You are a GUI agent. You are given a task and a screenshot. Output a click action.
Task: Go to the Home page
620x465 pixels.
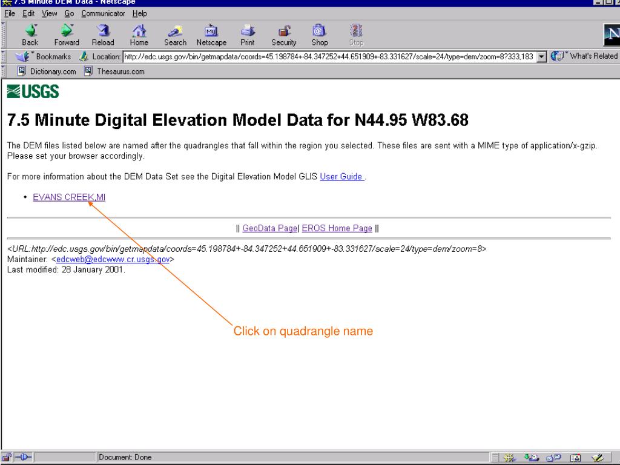[139, 35]
